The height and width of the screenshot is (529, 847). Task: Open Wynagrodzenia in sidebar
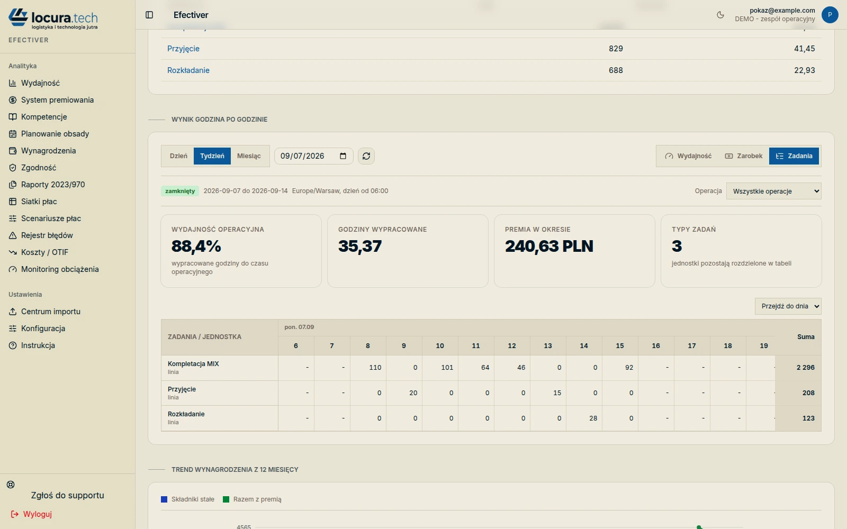click(x=68, y=151)
